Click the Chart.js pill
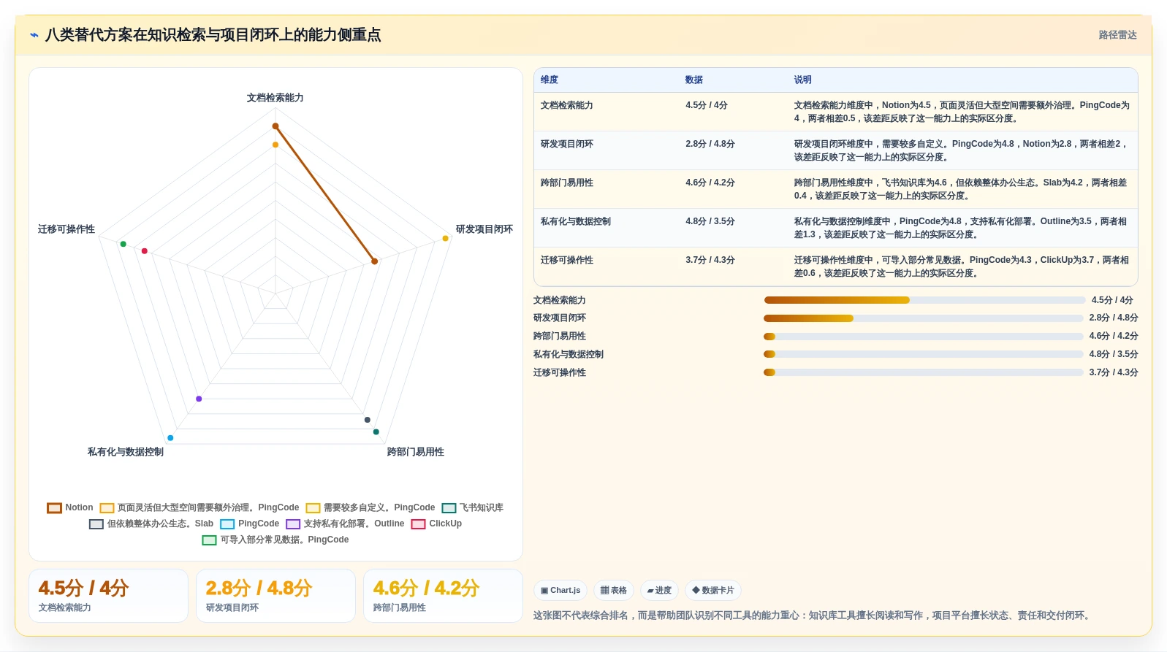The image size is (1167, 652). coord(560,590)
